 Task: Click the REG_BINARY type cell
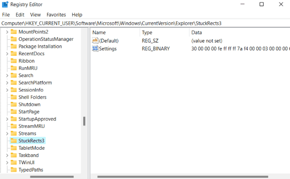pyautogui.click(x=156, y=49)
